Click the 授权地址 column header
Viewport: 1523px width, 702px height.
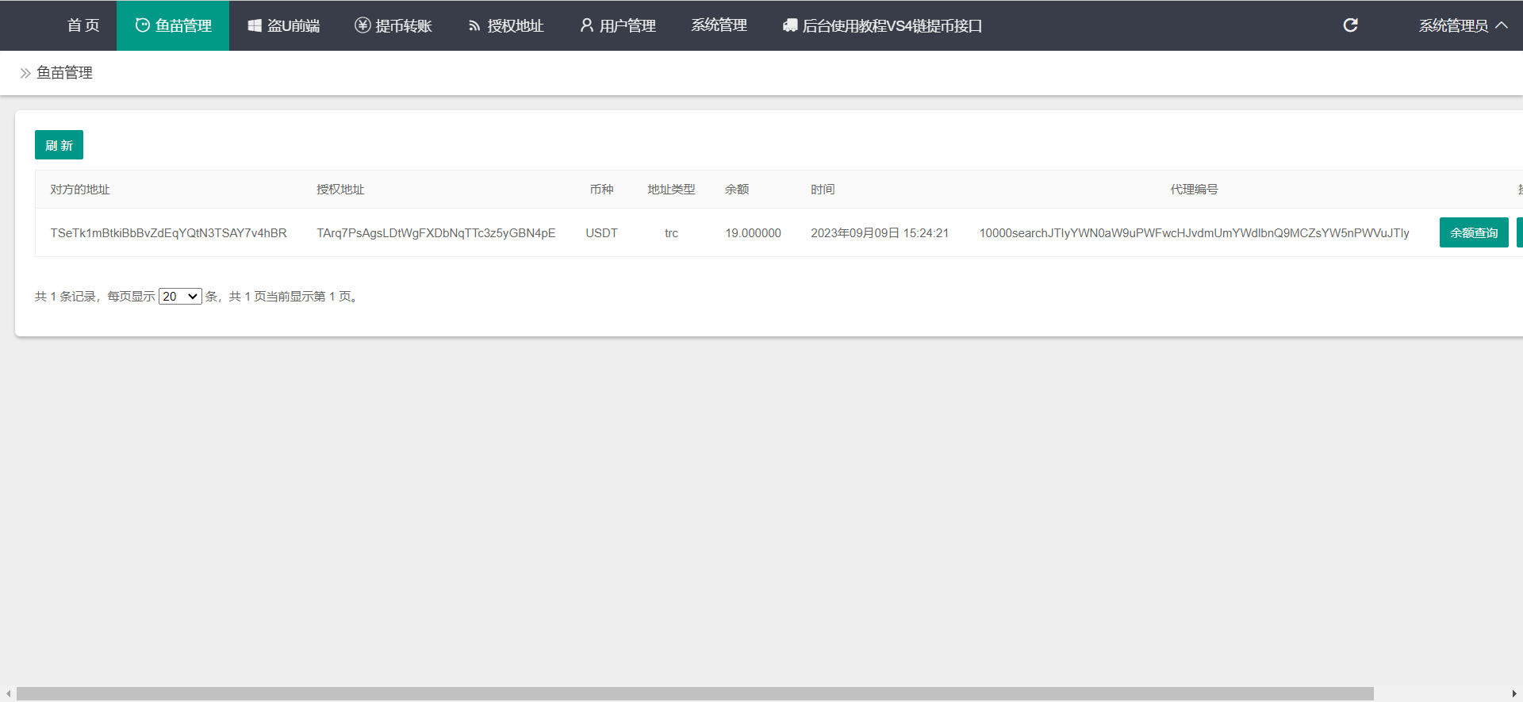tap(340, 190)
